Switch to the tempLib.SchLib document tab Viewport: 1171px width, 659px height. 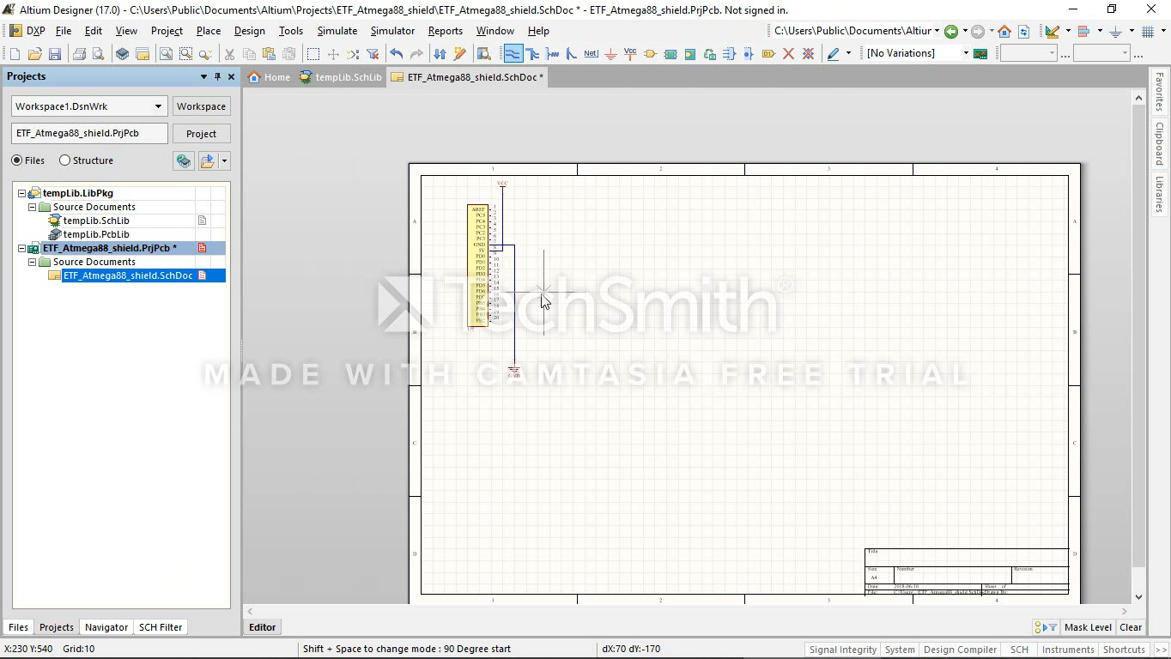coord(341,77)
